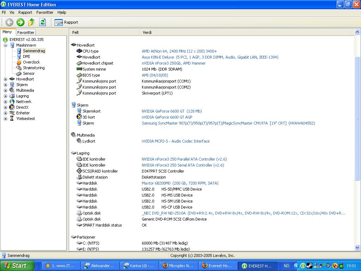Click the Diskett stasjon floppy icon
The width and height of the screenshot is (361, 271).
[x=79, y=177]
